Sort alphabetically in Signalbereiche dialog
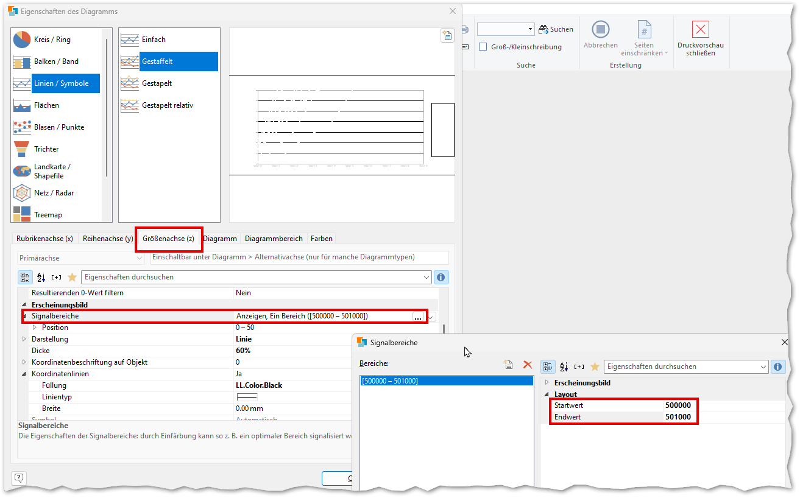 [x=564, y=366]
